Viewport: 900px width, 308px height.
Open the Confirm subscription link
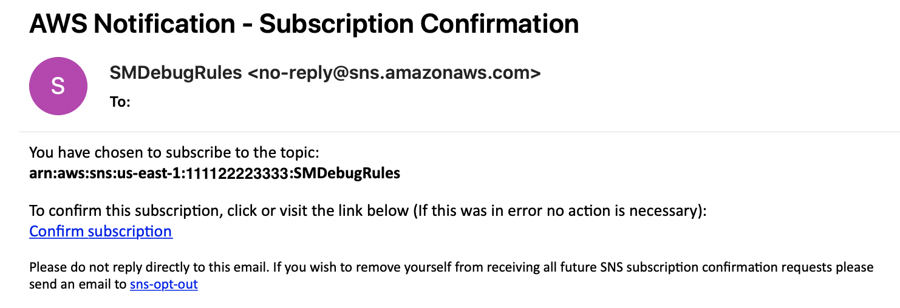pyautogui.click(x=101, y=231)
